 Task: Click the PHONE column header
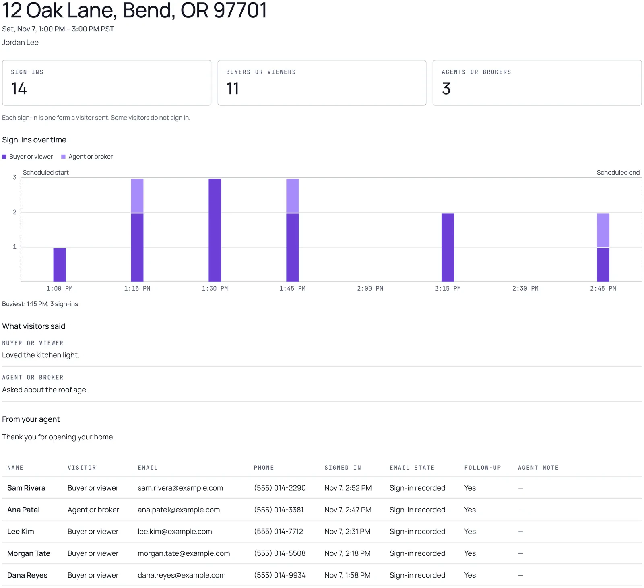[x=264, y=468]
